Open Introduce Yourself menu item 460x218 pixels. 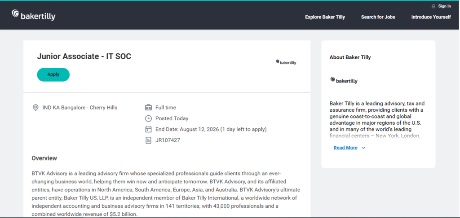[x=431, y=17]
